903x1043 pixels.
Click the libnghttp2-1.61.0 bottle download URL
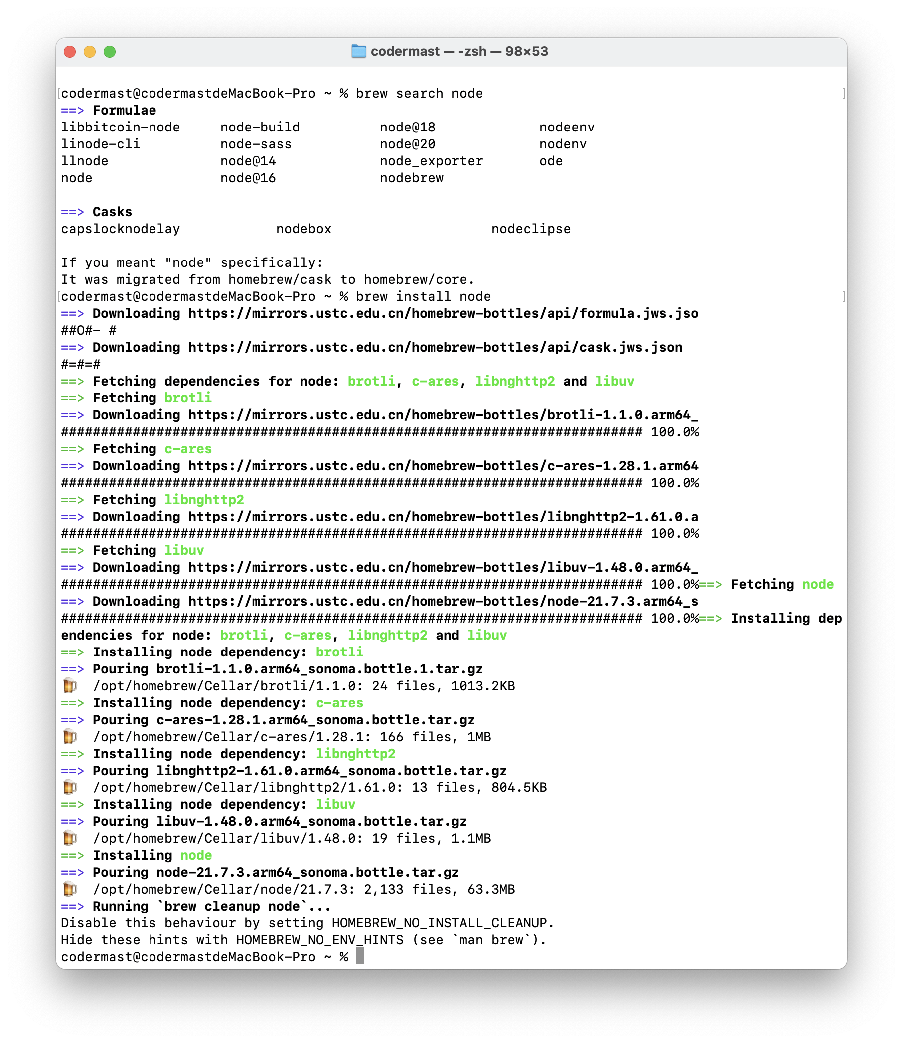pyautogui.click(x=444, y=517)
